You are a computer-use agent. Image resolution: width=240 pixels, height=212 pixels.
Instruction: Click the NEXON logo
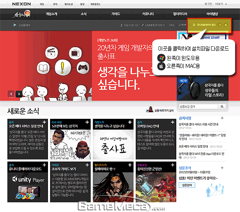point(22,4)
